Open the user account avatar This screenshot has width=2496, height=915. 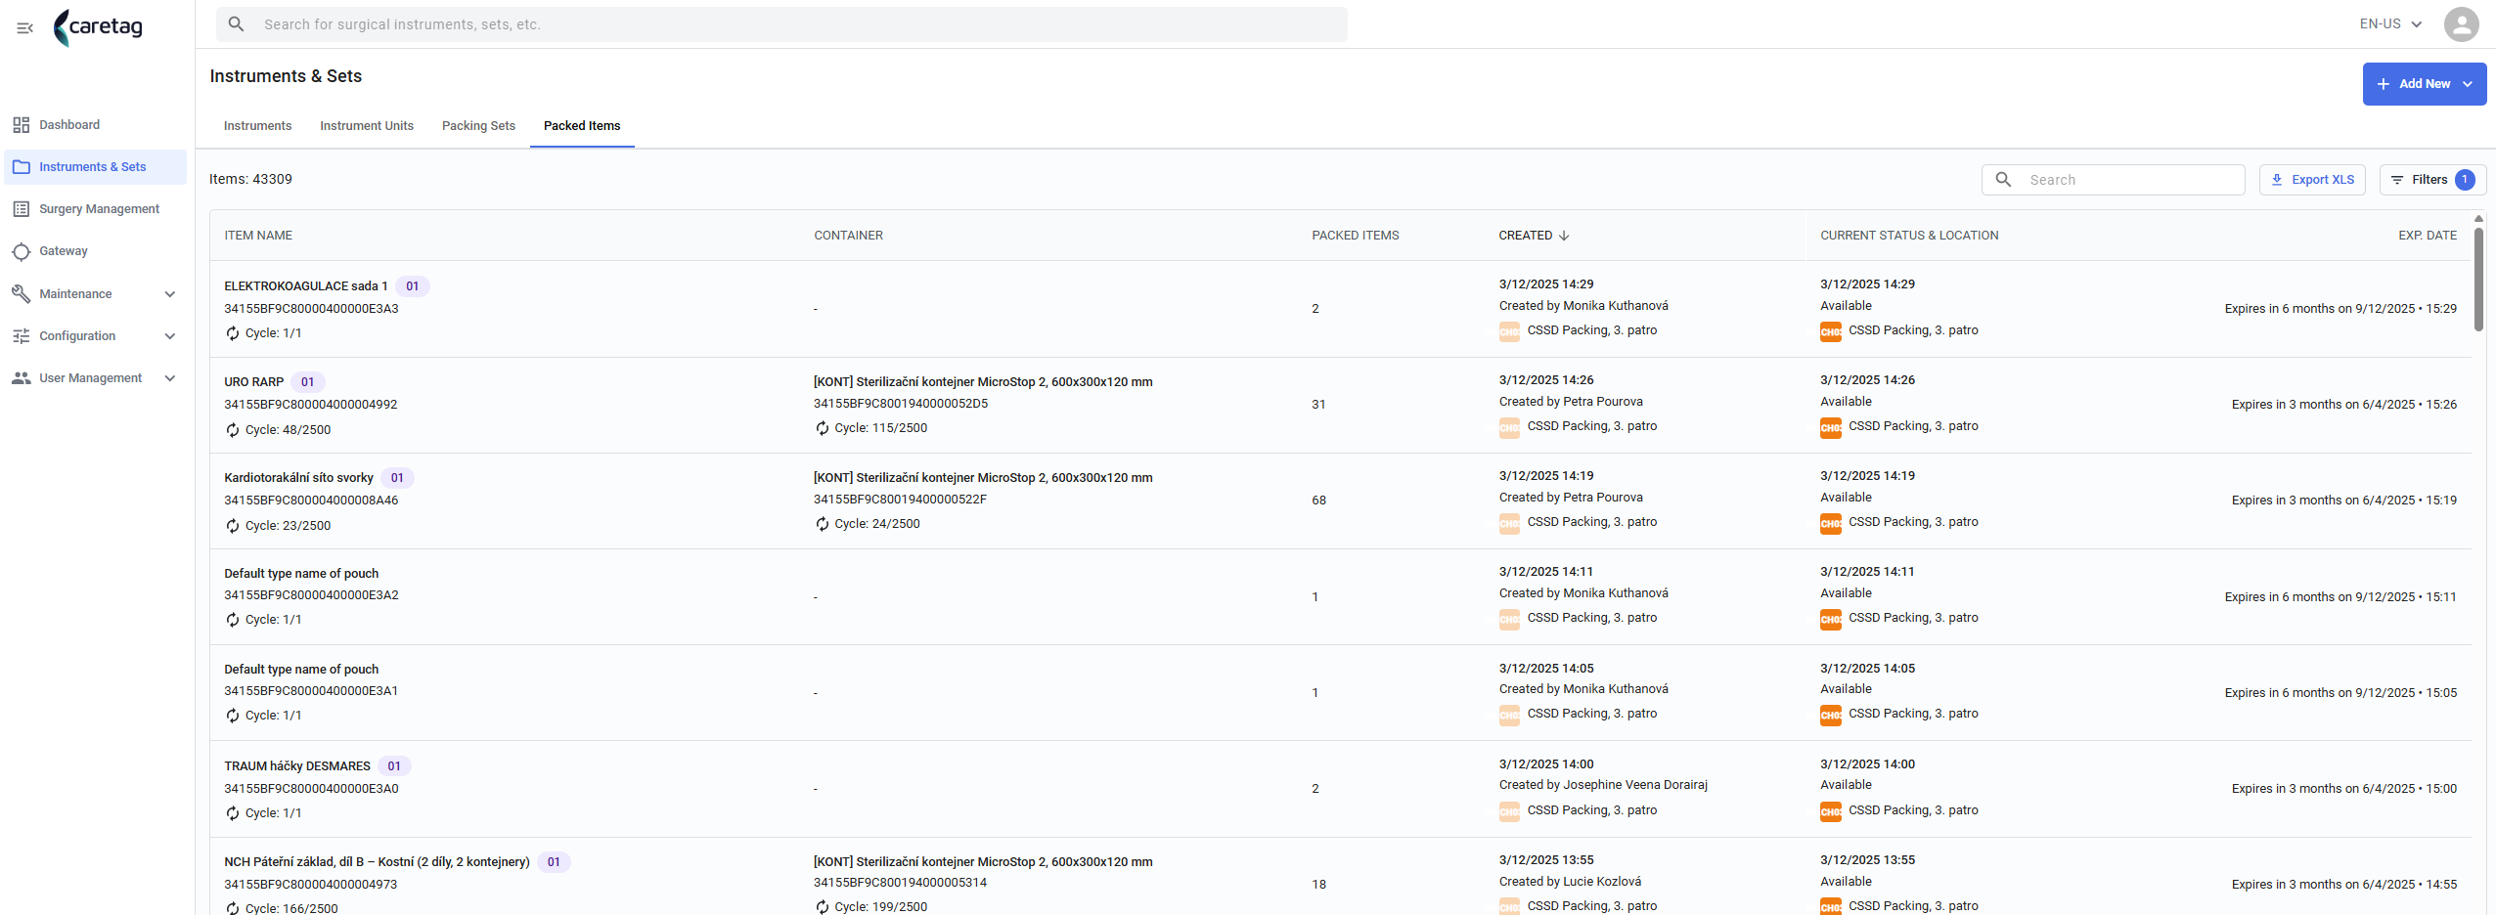[x=2461, y=24]
